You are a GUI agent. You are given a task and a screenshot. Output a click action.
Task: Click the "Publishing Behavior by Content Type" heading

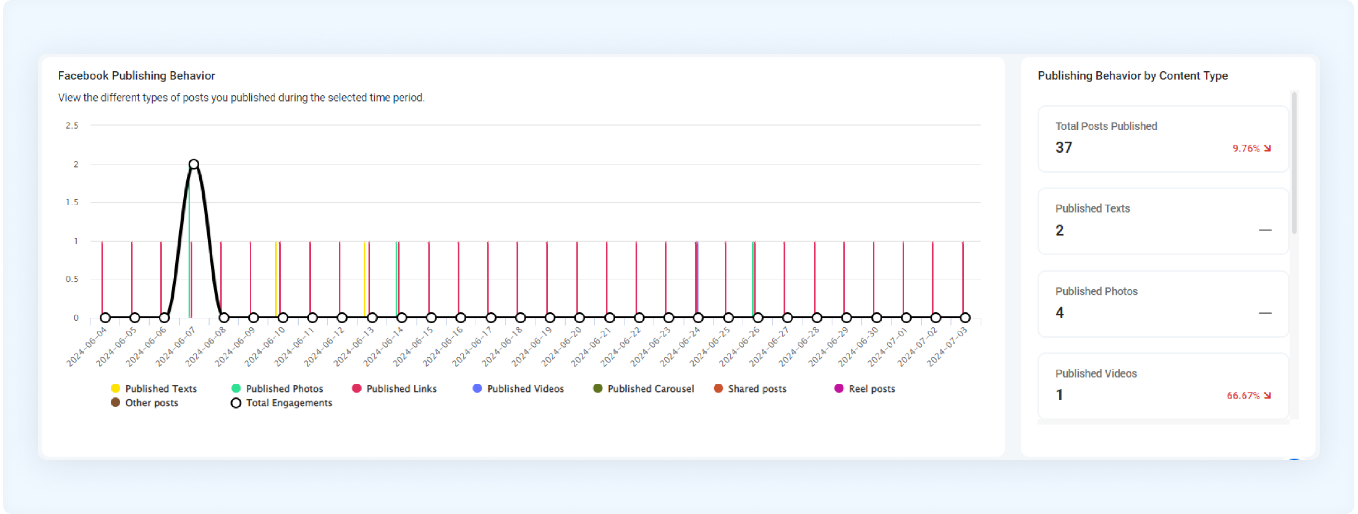pyautogui.click(x=1133, y=76)
